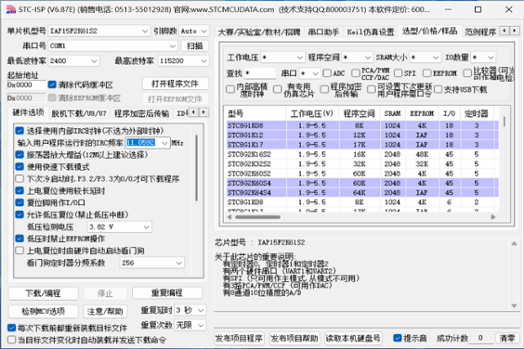This screenshot has width=524, height=349.
Task: Click 检测MCU选项 button
Action: 43,311
